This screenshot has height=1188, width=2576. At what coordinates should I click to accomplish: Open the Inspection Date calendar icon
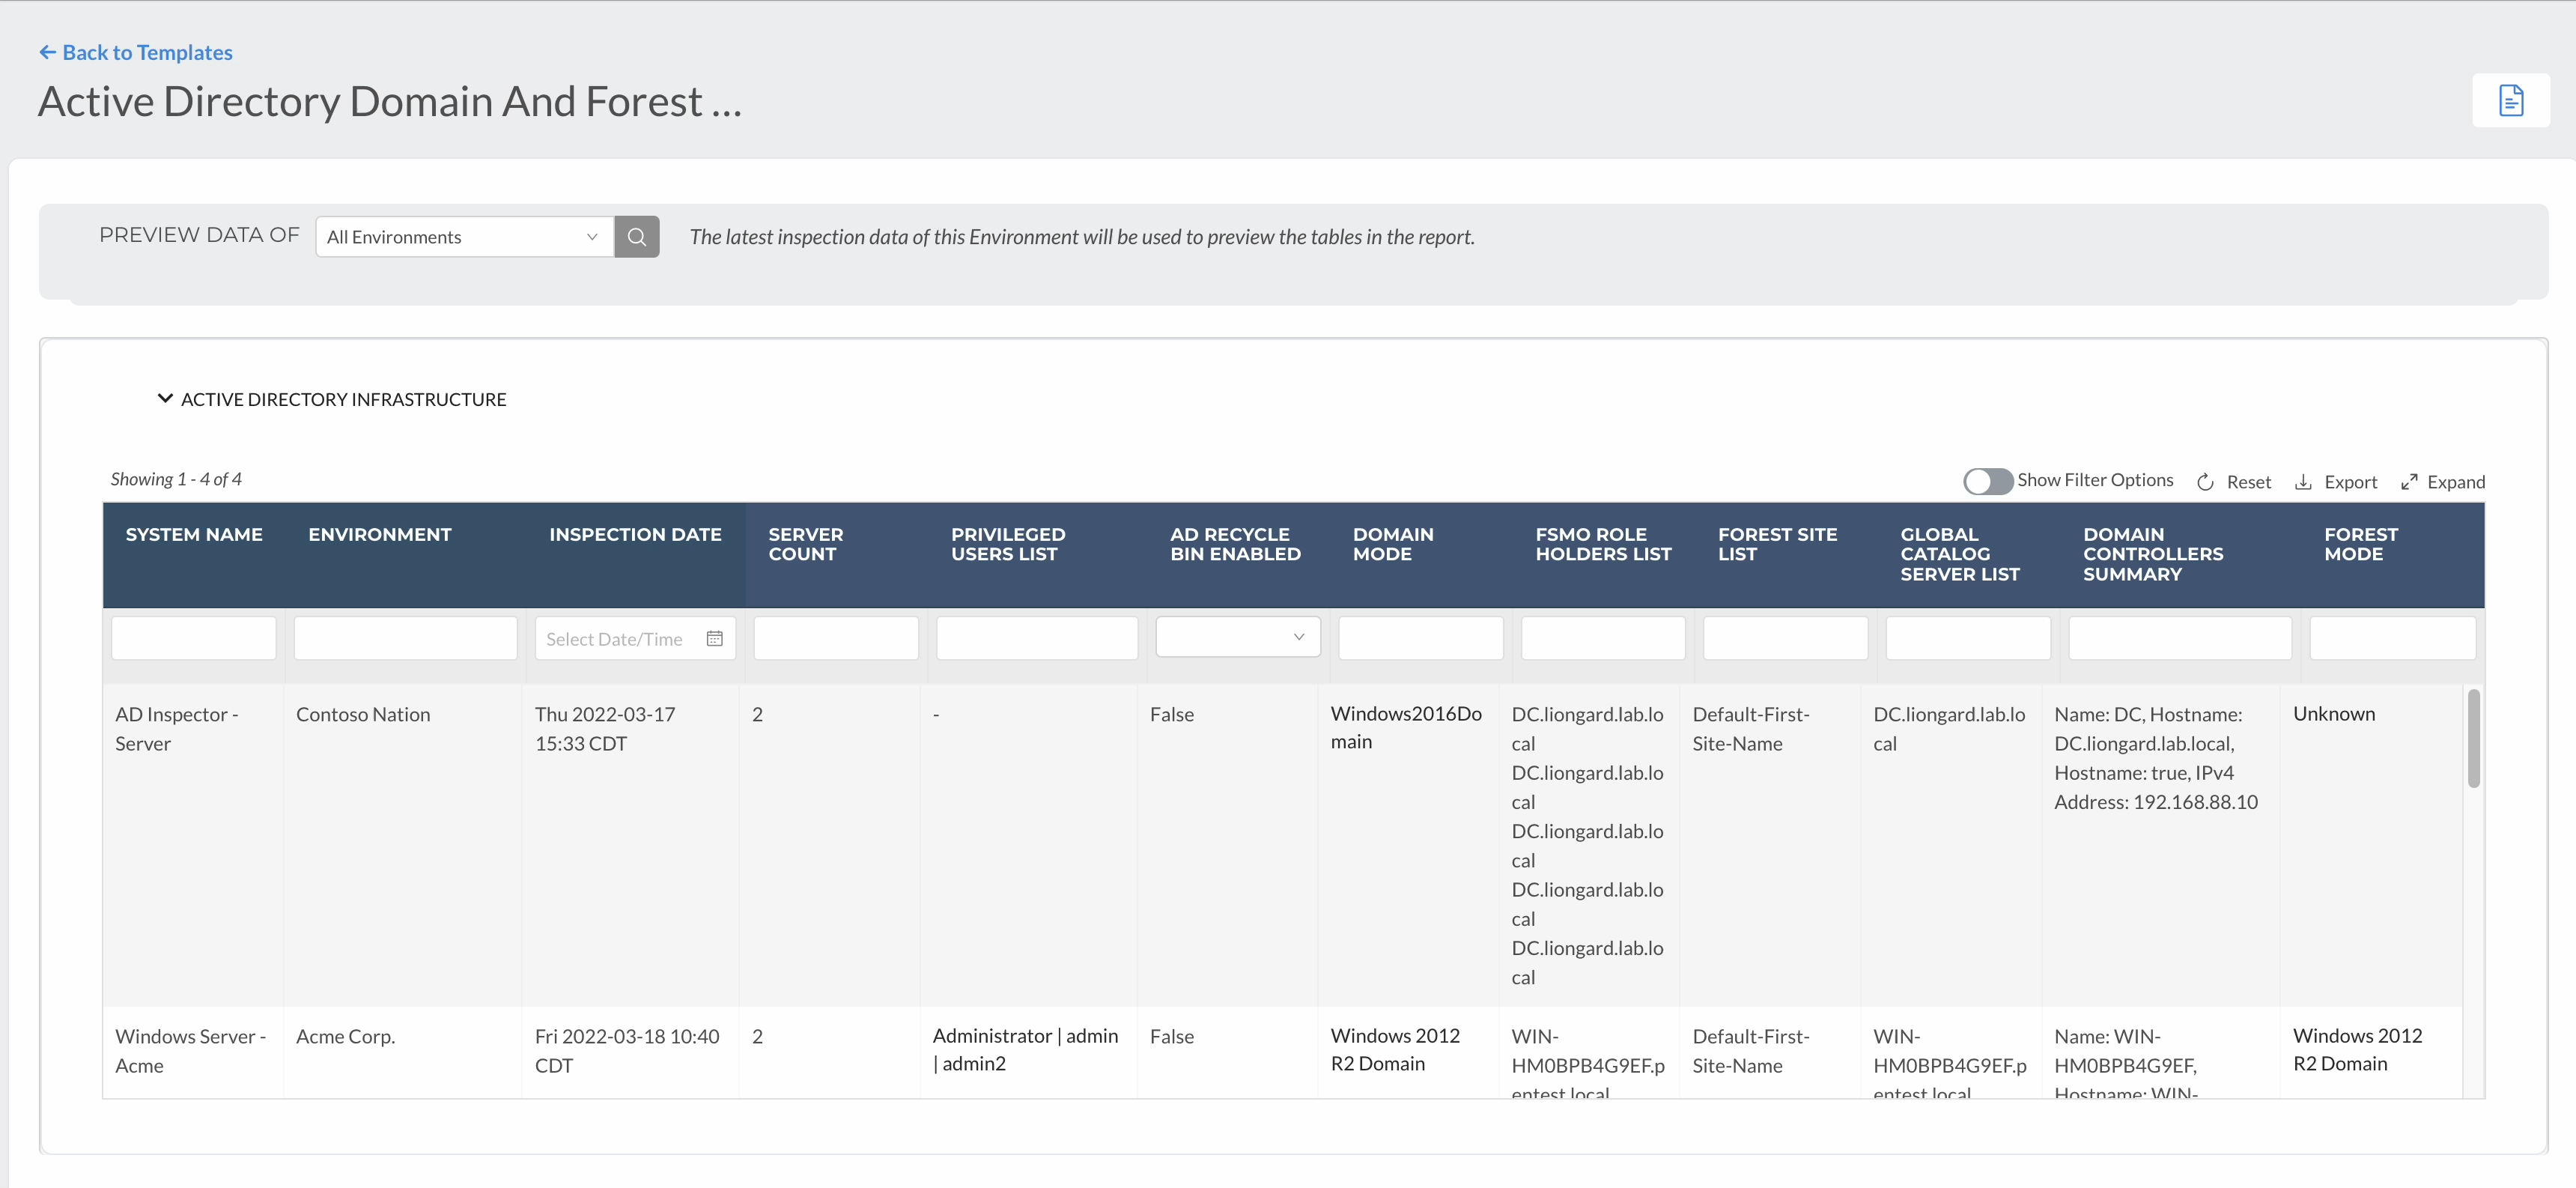(714, 639)
